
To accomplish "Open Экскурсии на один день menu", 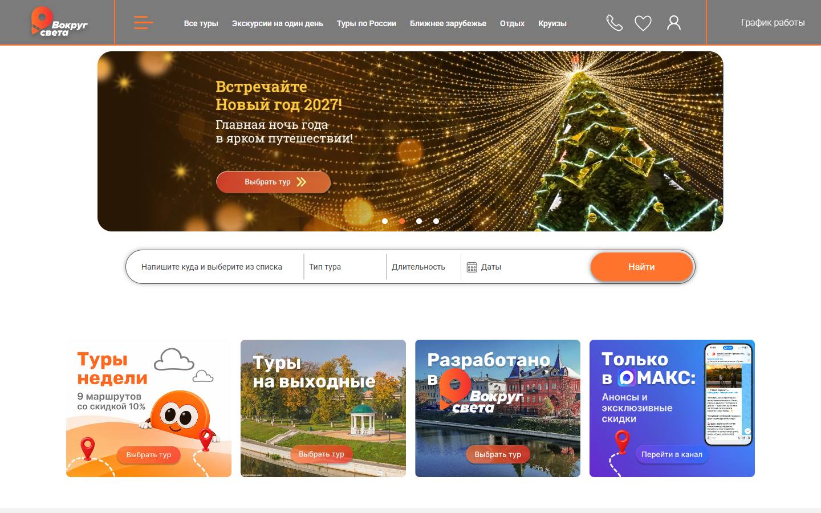I will [x=277, y=23].
